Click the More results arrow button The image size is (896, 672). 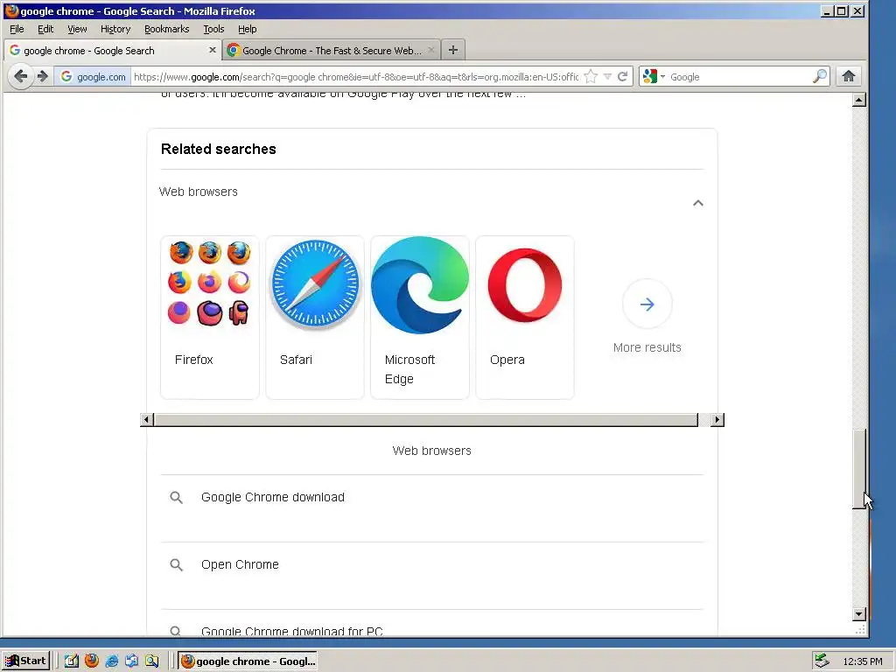pyautogui.click(x=647, y=304)
